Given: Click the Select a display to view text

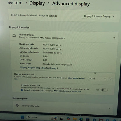Looking at the screenshot, I should (34, 15).
